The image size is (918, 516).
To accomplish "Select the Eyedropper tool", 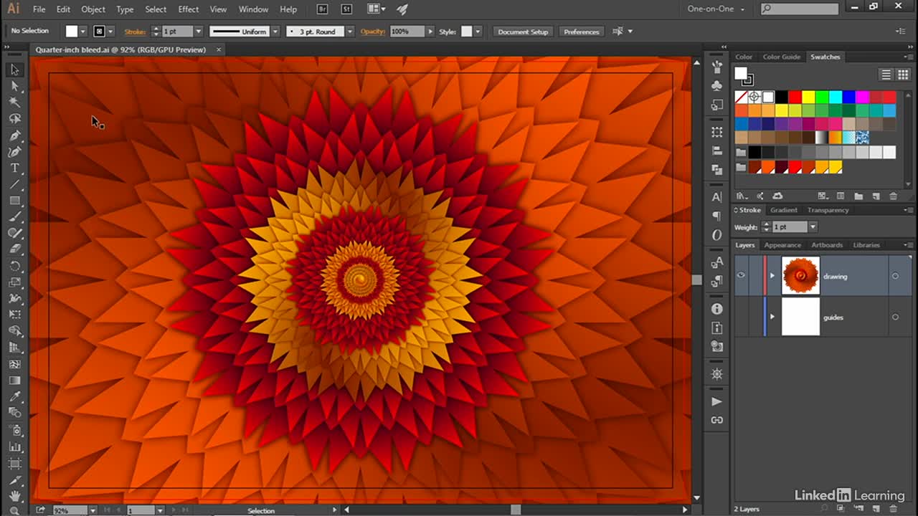I will 14,397.
